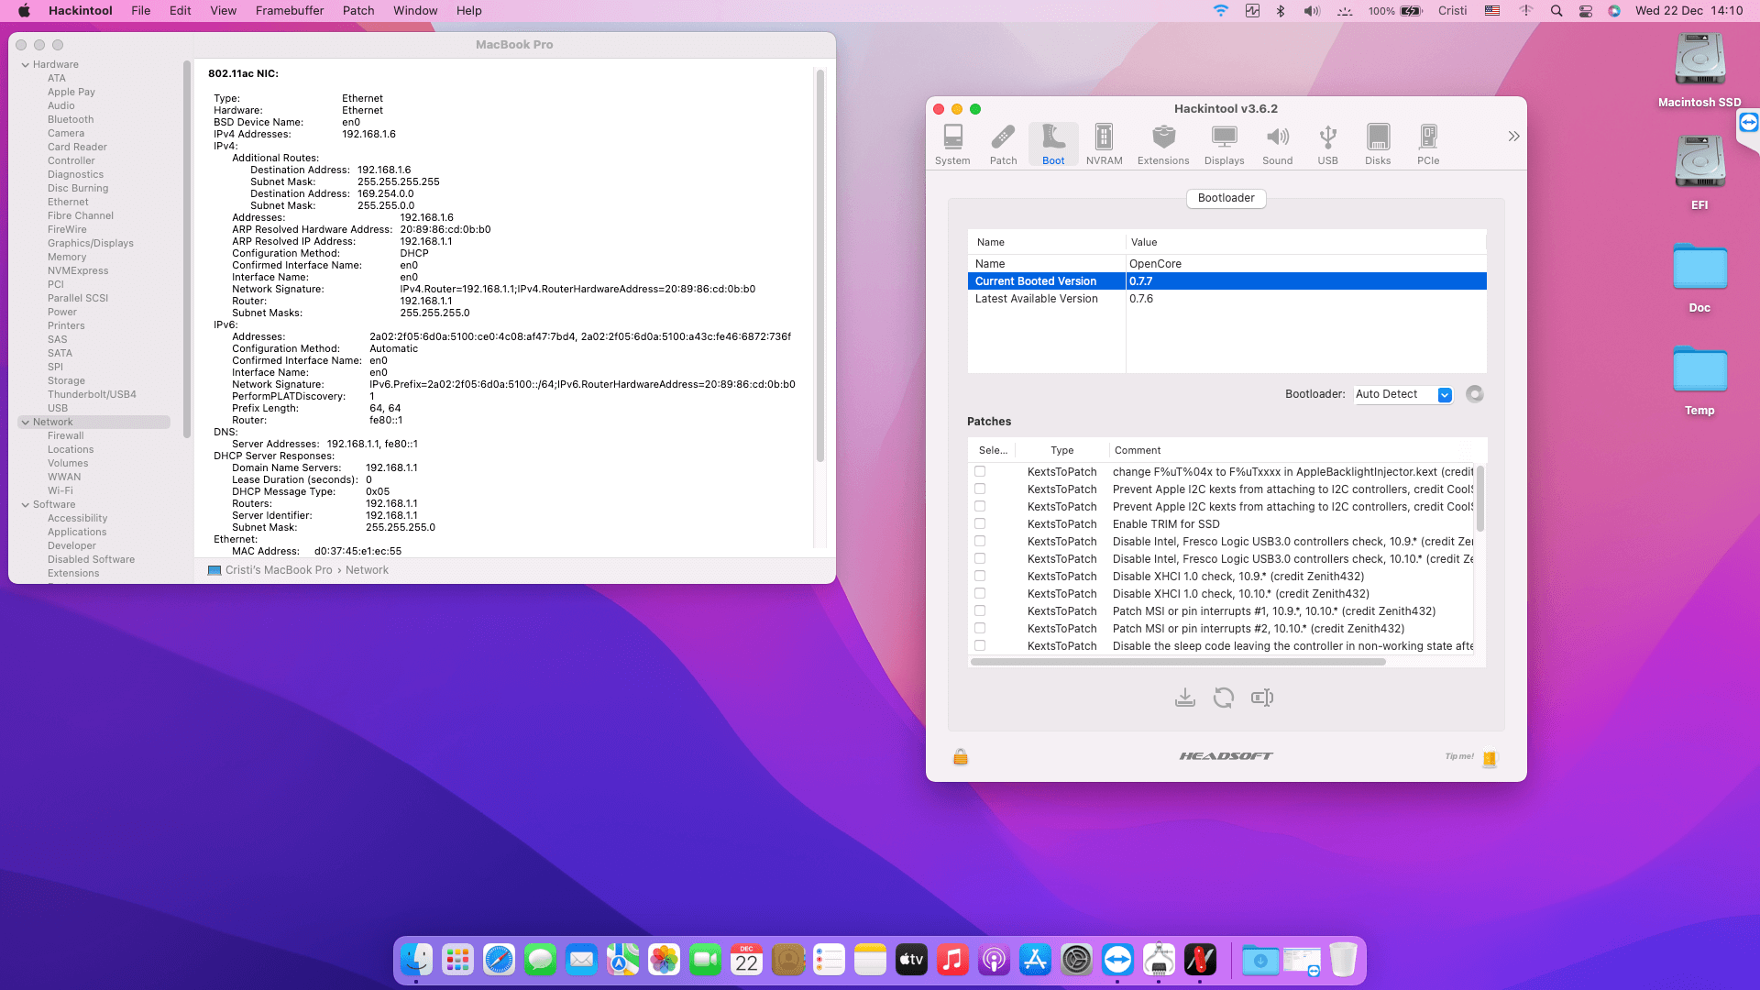The width and height of the screenshot is (1760, 990).
Task: Check 'Patch MSI or pin interrupts #2' checkbox
Action: click(980, 629)
